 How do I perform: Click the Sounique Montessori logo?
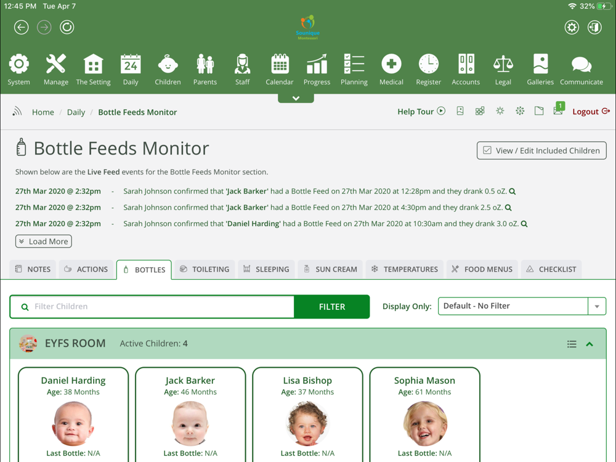[307, 27]
